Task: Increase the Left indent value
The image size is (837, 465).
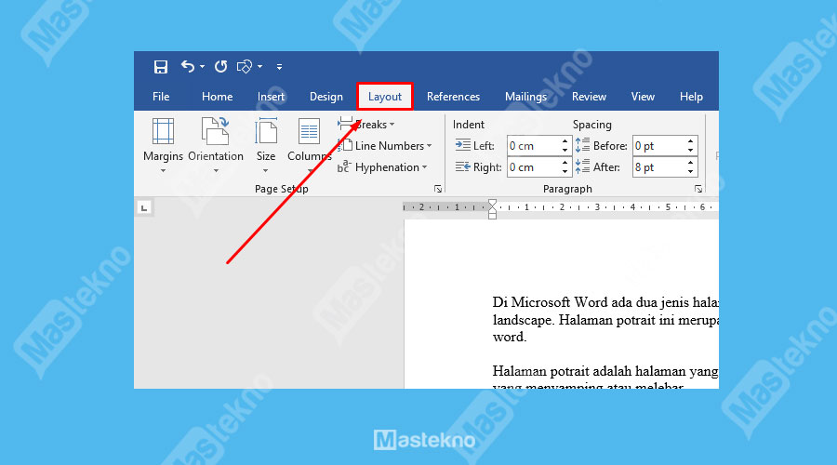Action: (565, 141)
